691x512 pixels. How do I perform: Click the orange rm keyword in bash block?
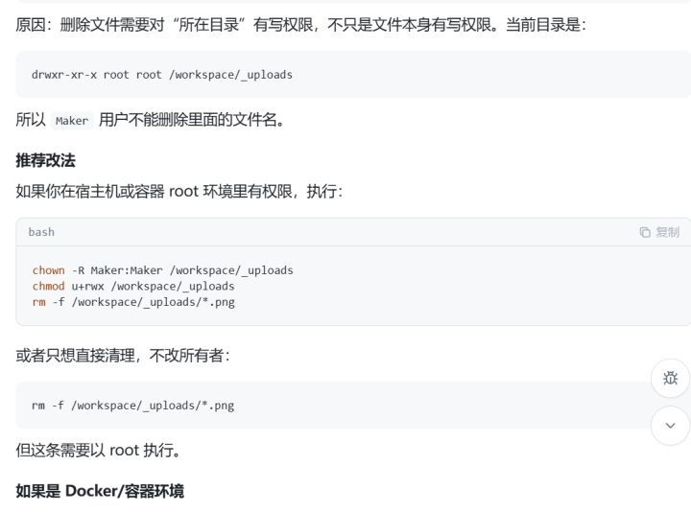(38, 302)
